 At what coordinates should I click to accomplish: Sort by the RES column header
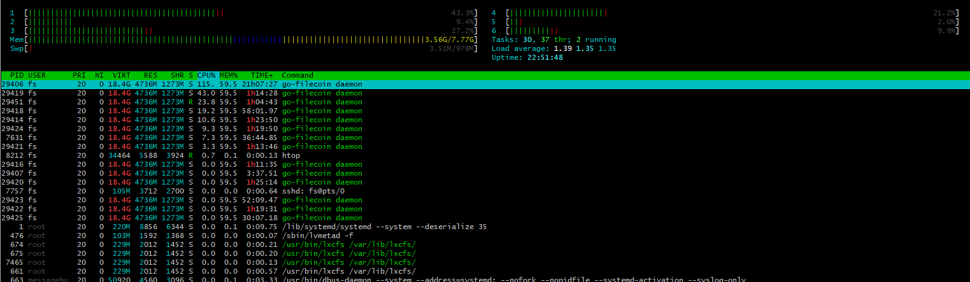(x=150, y=75)
